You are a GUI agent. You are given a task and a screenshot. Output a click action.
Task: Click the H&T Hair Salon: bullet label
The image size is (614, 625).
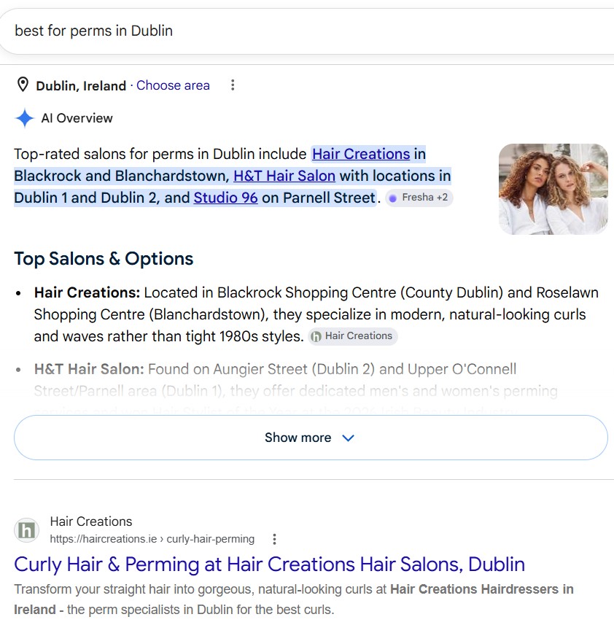click(89, 369)
